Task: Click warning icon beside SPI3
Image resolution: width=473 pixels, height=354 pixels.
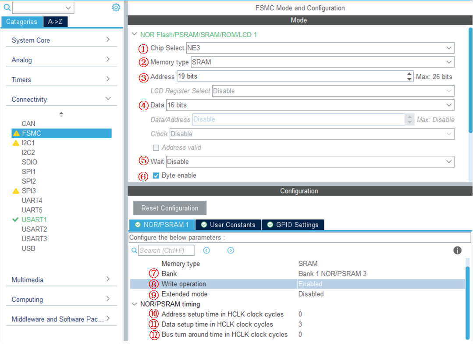Action: [16, 191]
